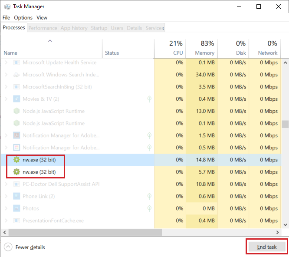Collapse view with the Fewer details chevron

click(8, 247)
